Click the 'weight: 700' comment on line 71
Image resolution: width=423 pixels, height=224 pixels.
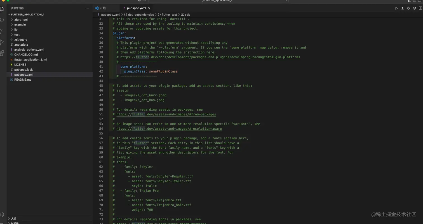[x=142, y=210]
